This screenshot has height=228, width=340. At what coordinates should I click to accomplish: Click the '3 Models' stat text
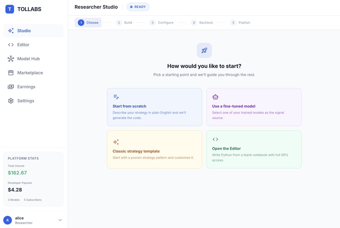click(x=13, y=200)
